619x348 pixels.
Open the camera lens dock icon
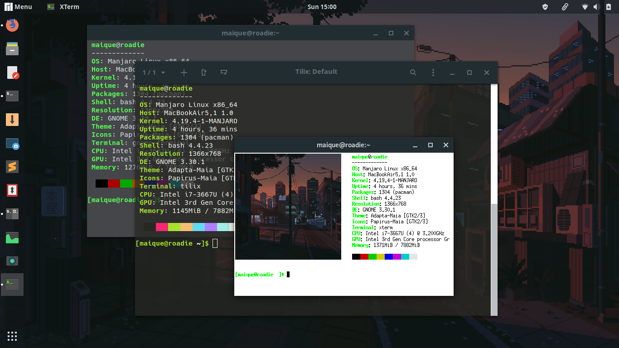(x=12, y=261)
